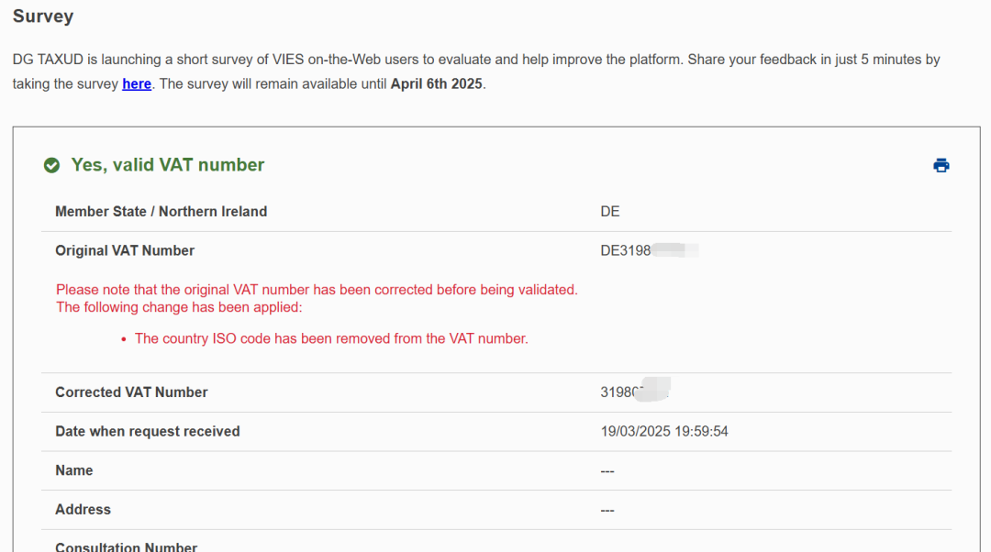Select the 'April 6th 2025' deadline text
This screenshot has height=552, width=991.
tap(436, 84)
